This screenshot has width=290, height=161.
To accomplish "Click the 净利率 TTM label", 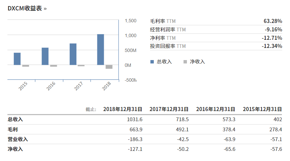I will tap(163, 38).
